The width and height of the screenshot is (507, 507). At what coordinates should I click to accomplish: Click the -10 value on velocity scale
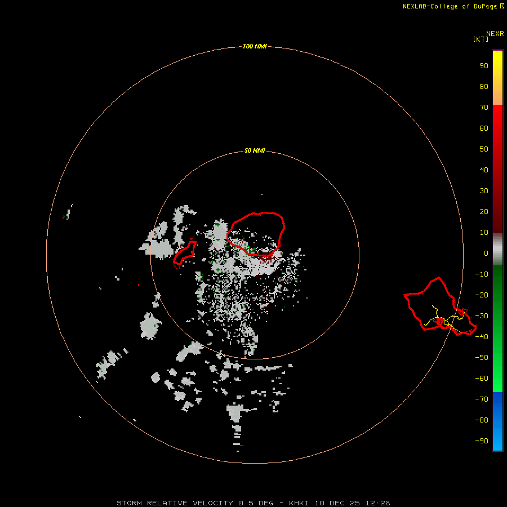(482, 274)
